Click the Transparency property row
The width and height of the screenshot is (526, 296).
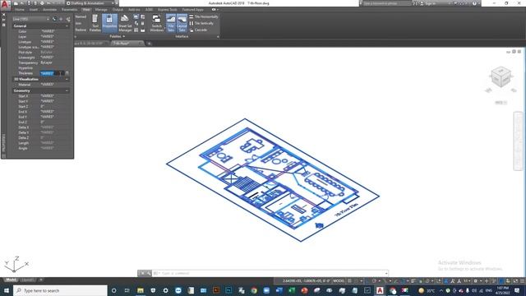41,62
